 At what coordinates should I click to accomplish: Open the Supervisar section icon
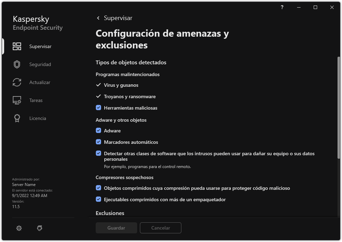pos(17,46)
